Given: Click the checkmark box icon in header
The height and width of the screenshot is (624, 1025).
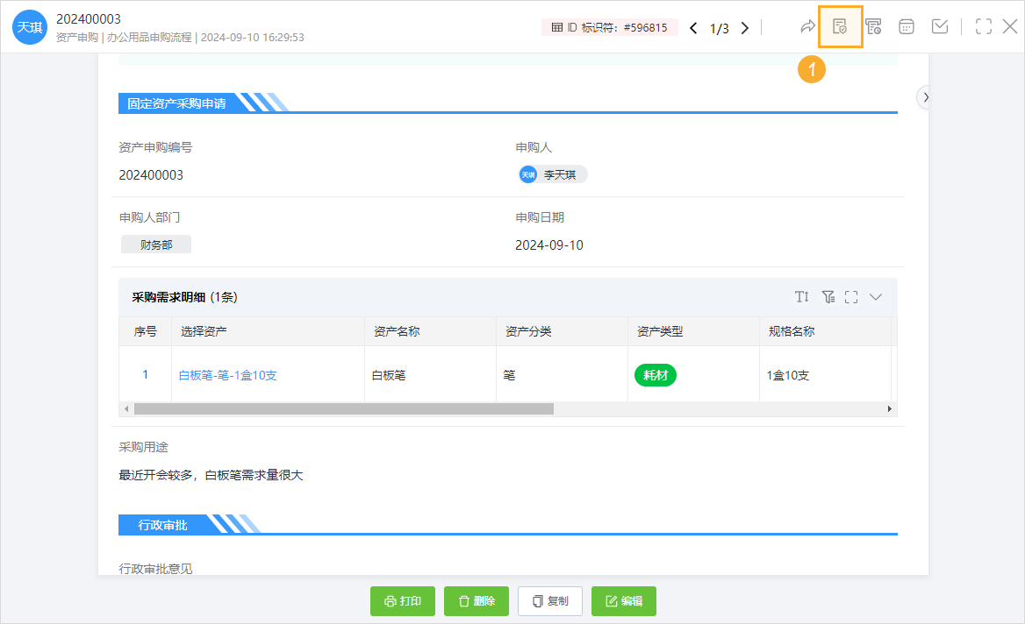Looking at the screenshot, I should (x=940, y=27).
